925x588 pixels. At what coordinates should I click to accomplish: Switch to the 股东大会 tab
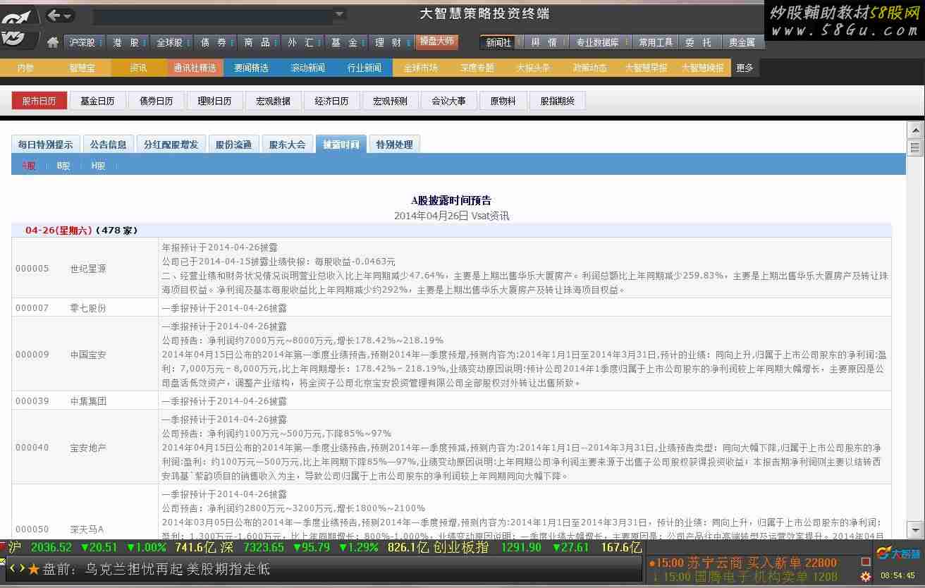pos(288,145)
